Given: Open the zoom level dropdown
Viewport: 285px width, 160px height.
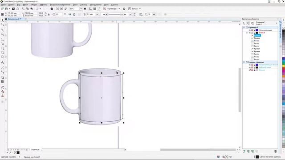Looking at the screenshot, I should click(x=81, y=9).
